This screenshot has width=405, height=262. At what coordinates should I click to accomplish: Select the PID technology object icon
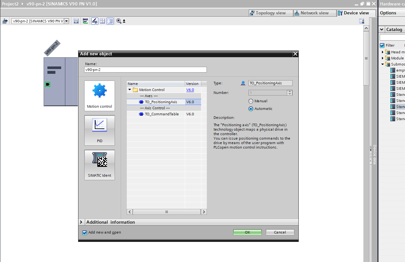pyautogui.click(x=100, y=125)
